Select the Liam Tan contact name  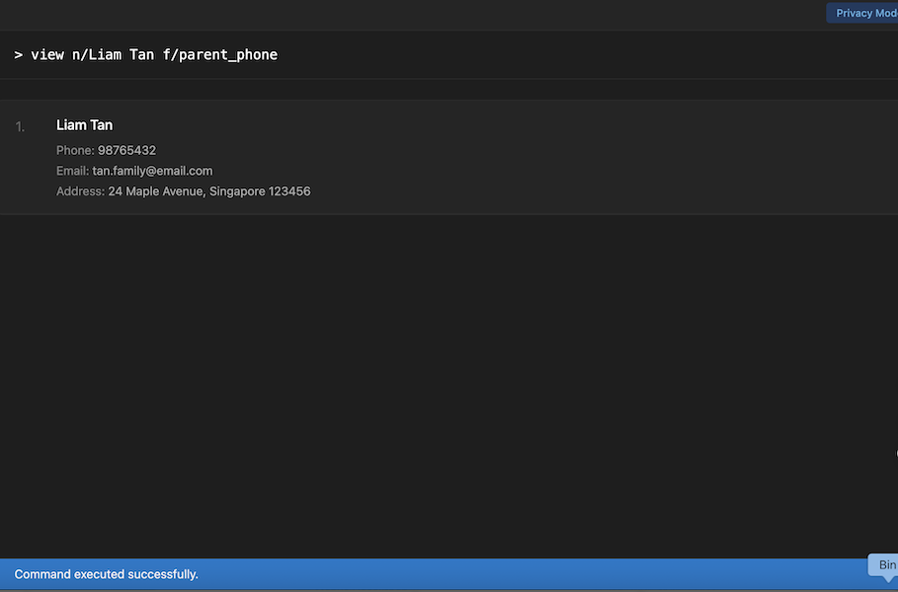coord(84,125)
